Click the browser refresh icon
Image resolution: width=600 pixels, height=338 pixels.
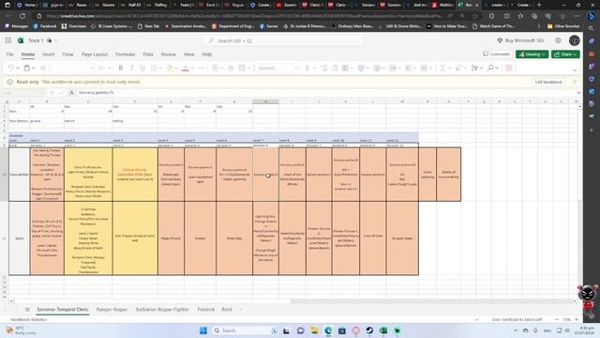[x=22, y=16]
